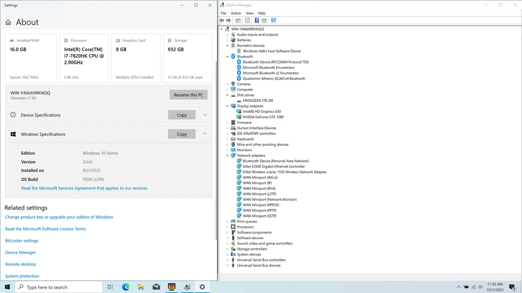This screenshot has width=522, height=293.
Task: Click the Graphics Card 8 GB card
Action: (135, 58)
